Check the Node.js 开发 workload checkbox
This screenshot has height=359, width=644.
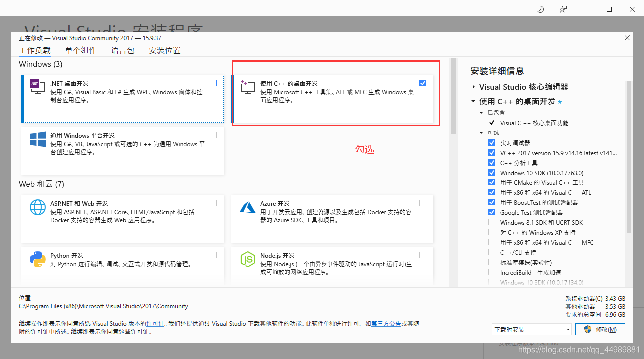(x=423, y=255)
